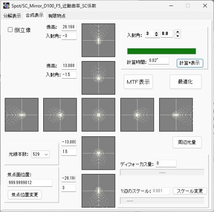Select the 合成表示 tab
The image size is (214, 212).
(35, 15)
